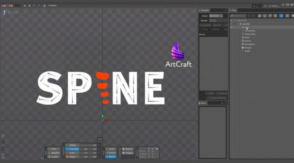Toggle Others select option dot

coord(149,157)
